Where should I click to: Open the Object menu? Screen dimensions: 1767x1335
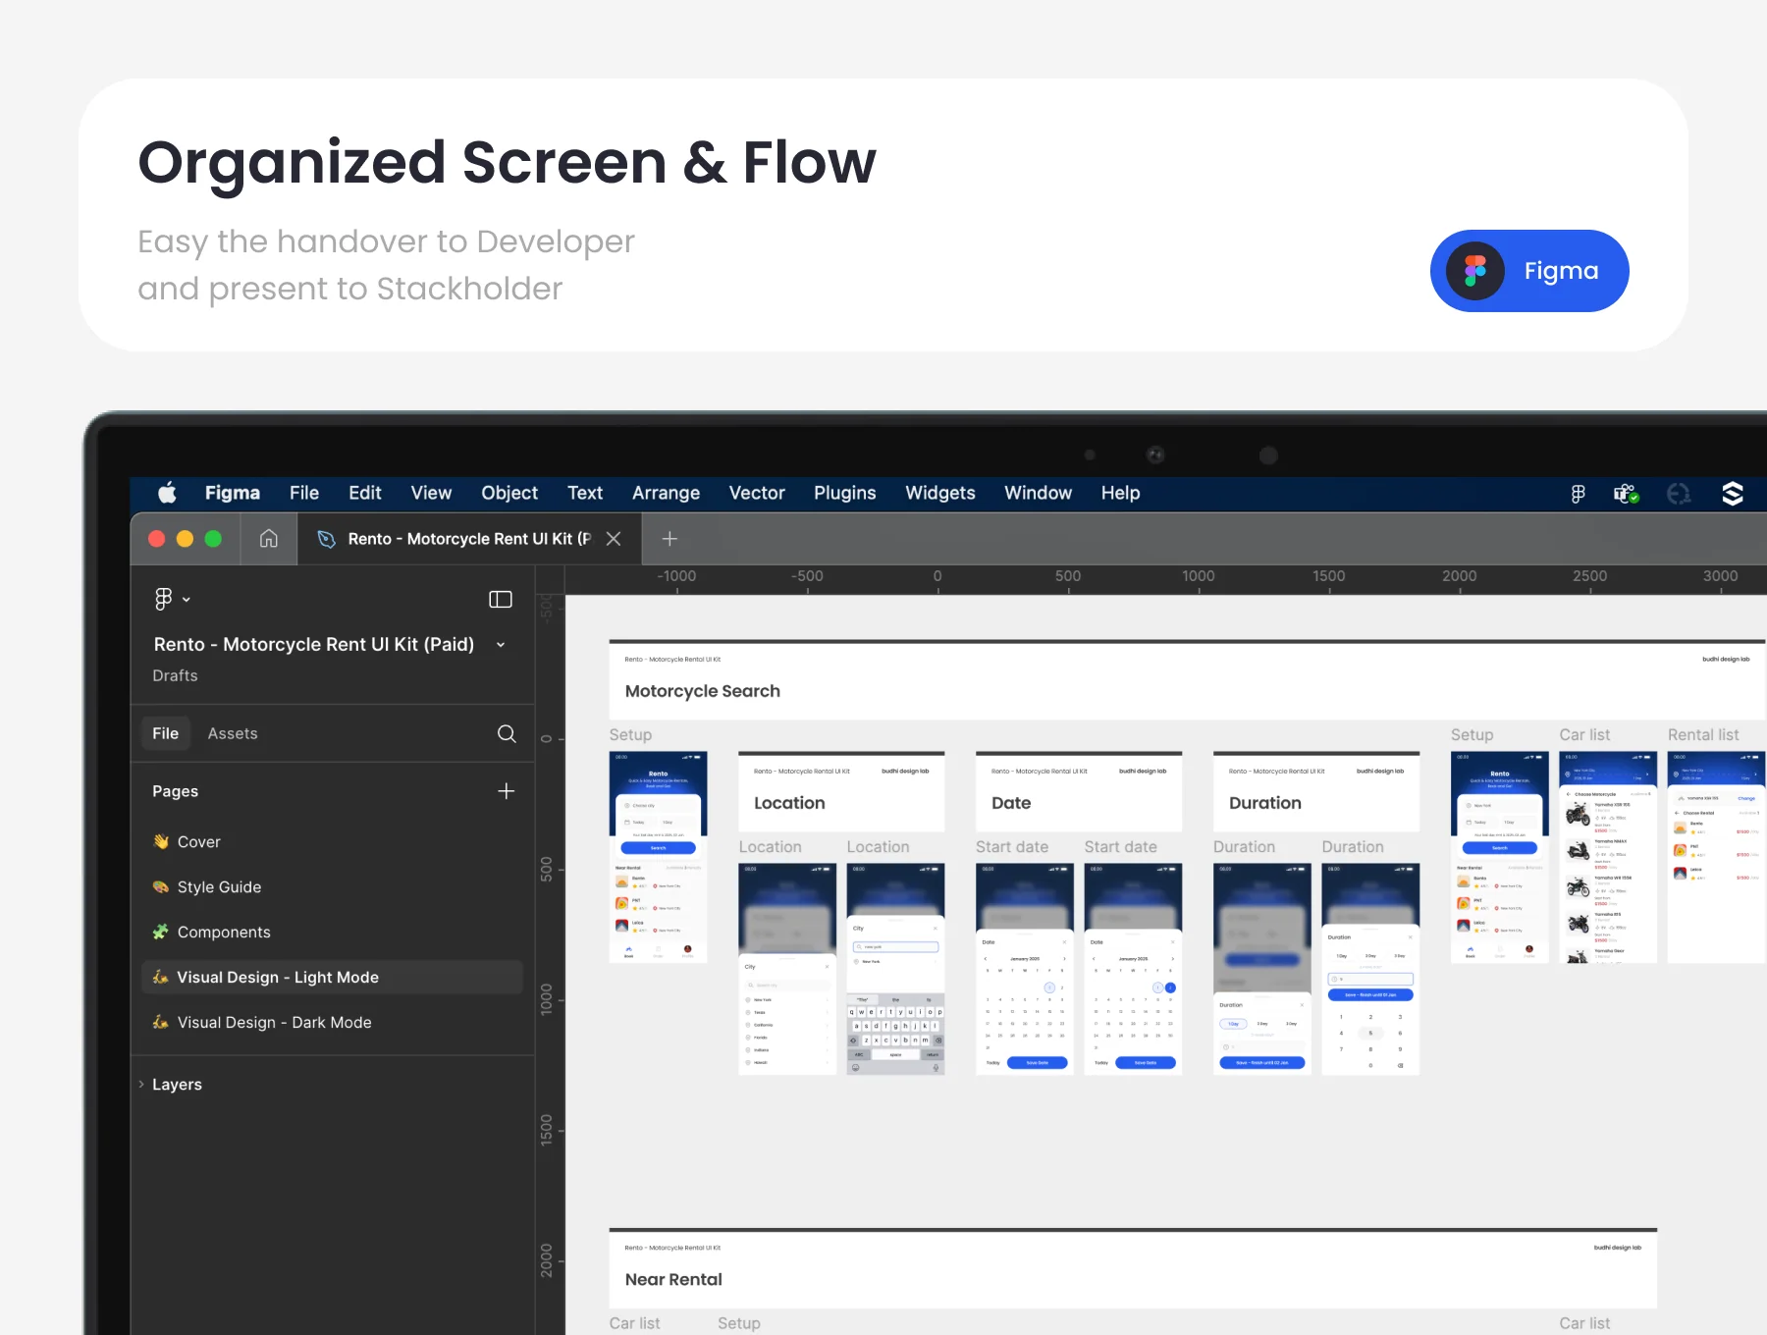(x=509, y=493)
